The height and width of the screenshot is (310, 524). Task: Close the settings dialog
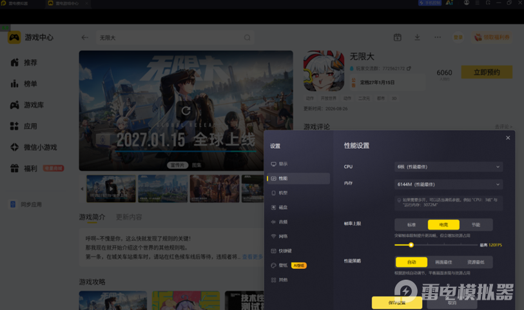tap(508, 138)
